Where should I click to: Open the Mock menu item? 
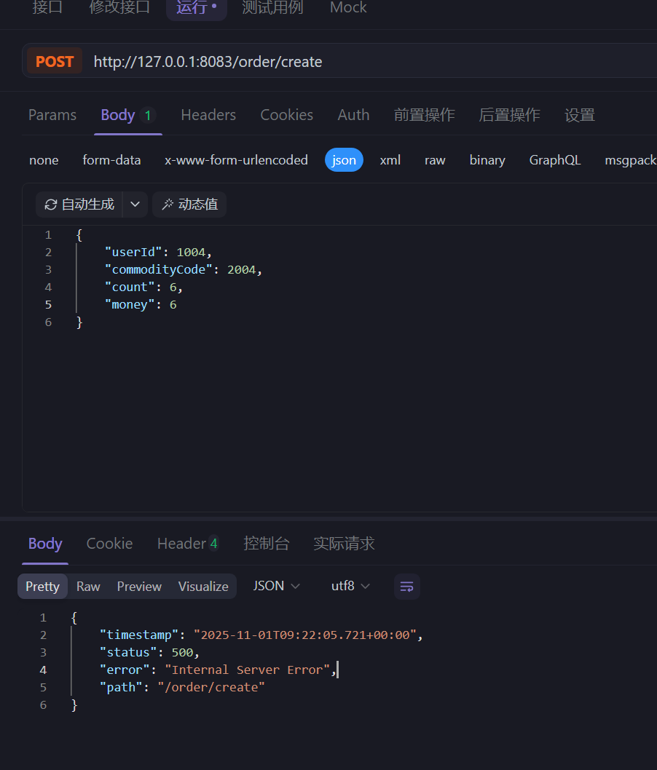348,8
